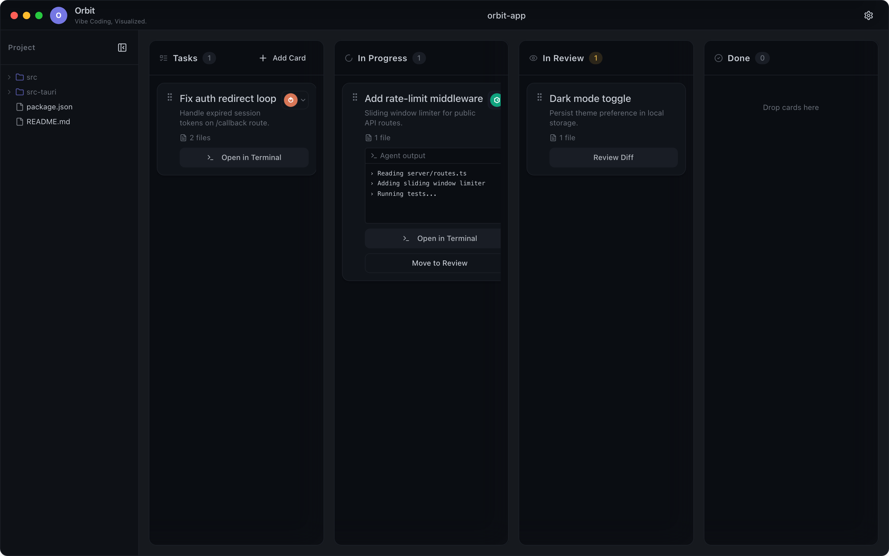Click the Reading server/routes.ts output line
This screenshot has width=889, height=556.
tap(422, 173)
